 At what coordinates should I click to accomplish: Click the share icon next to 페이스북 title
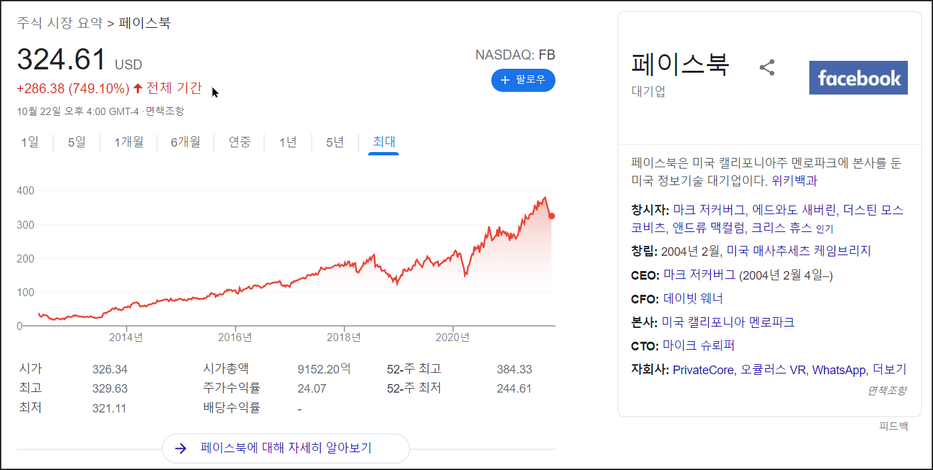[x=767, y=67]
